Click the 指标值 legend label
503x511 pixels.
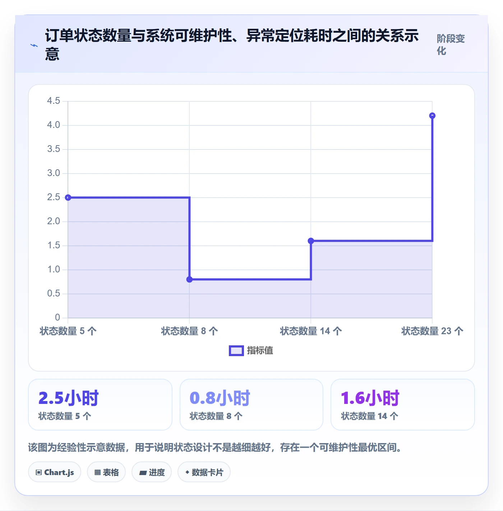click(260, 350)
